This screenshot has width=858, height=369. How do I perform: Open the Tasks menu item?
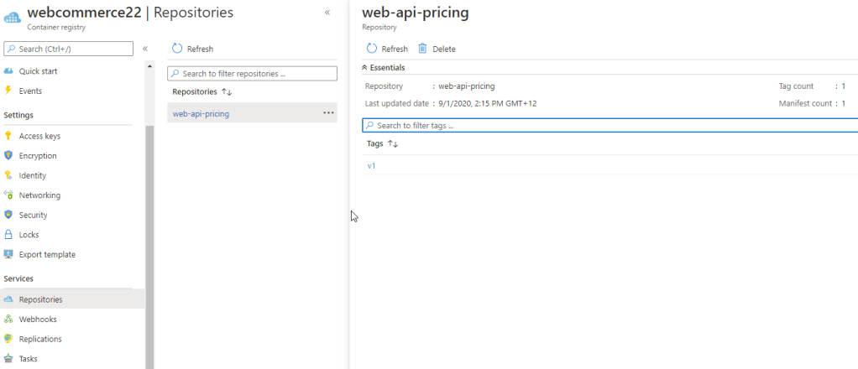[x=28, y=359]
